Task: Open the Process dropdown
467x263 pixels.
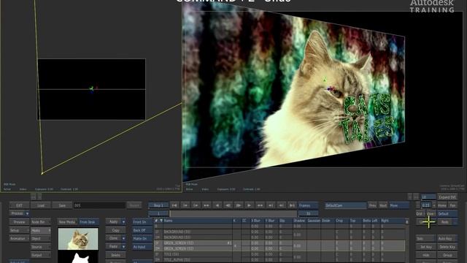Action: [19, 213]
